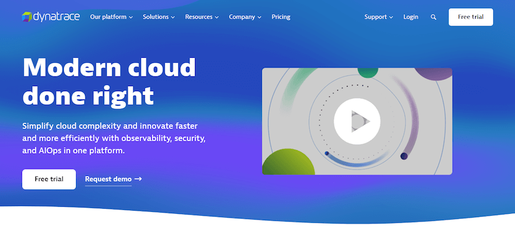Open the search magnifier icon
Screen dimensions: 515x237
(x=433, y=17)
